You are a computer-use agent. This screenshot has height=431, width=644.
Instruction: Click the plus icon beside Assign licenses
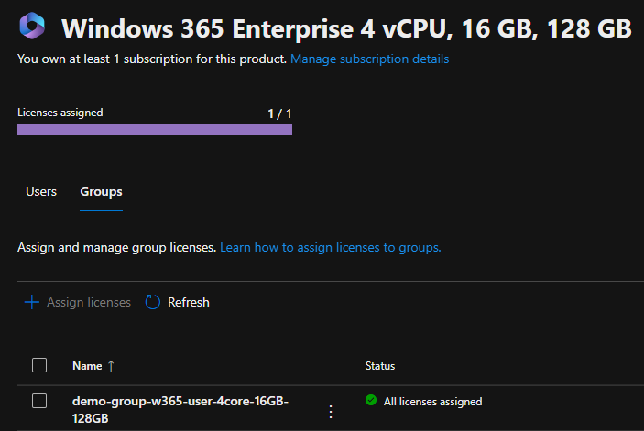(x=32, y=302)
